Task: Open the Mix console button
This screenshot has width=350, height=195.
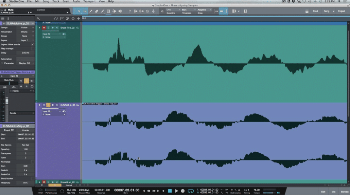Action: coord(333,192)
